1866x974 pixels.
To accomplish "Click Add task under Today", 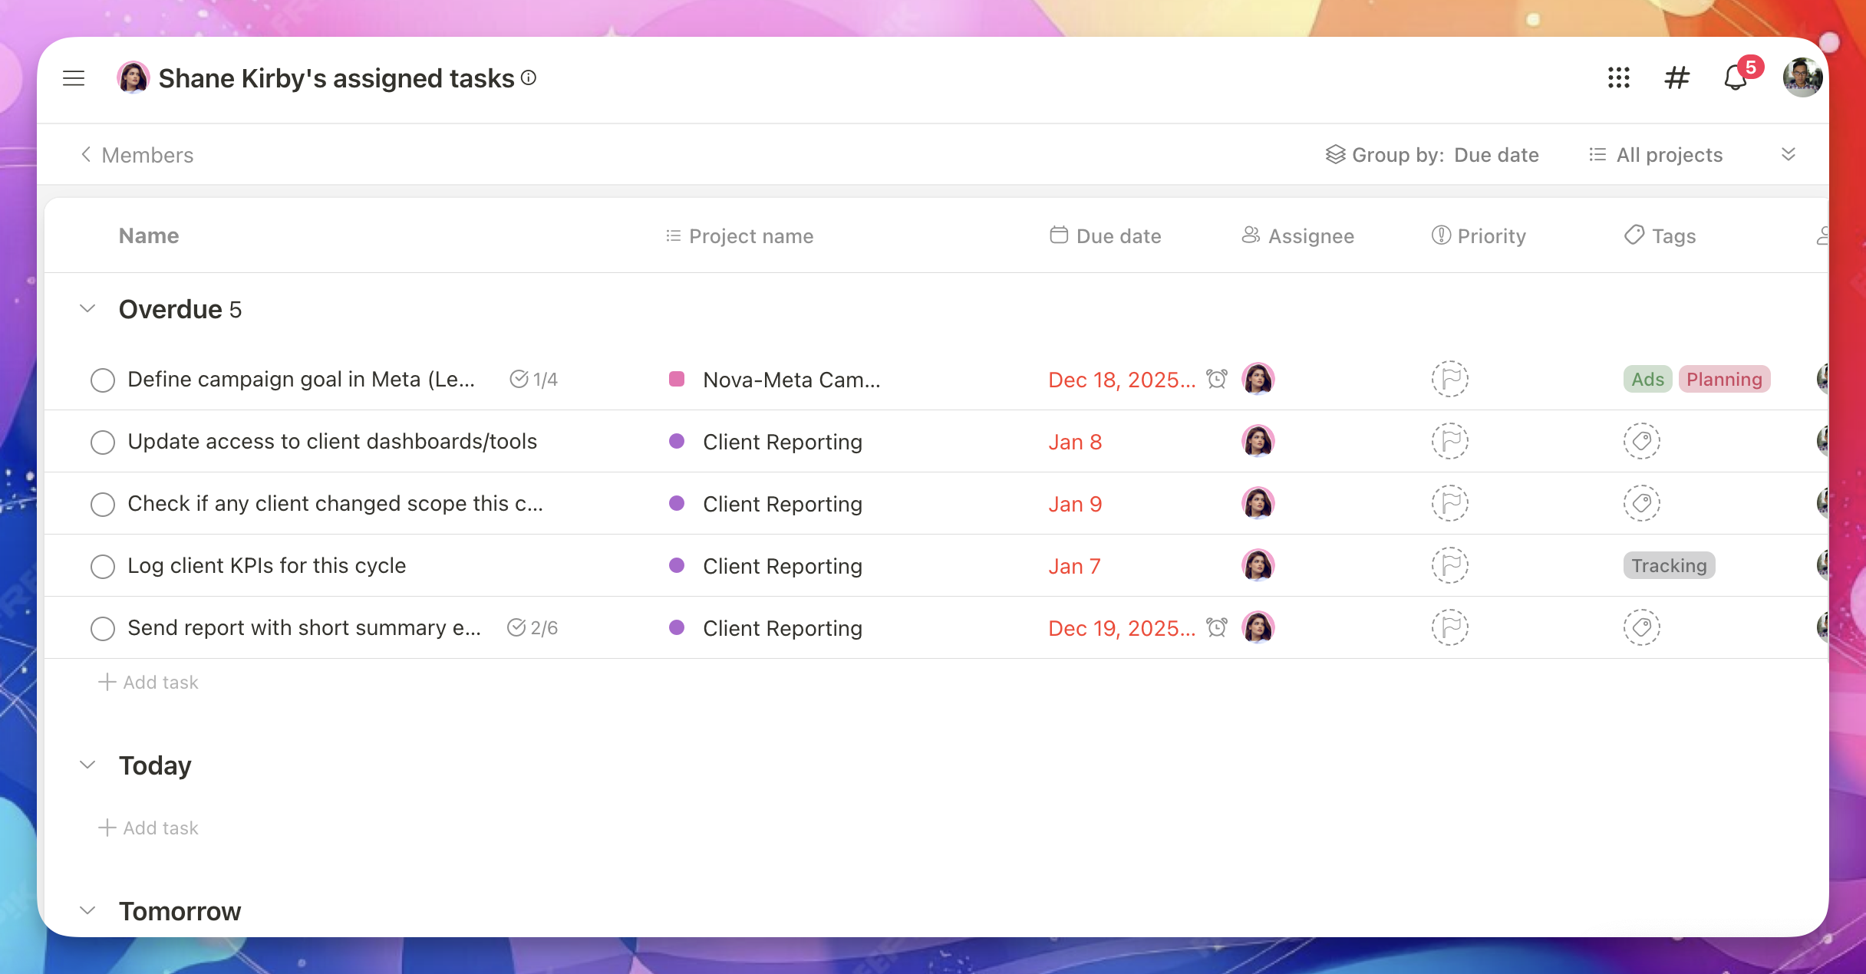I will [x=148, y=828].
